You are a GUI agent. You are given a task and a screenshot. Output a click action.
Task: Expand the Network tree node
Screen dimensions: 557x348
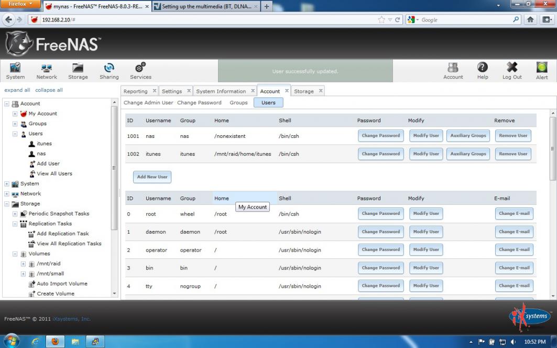click(6, 194)
